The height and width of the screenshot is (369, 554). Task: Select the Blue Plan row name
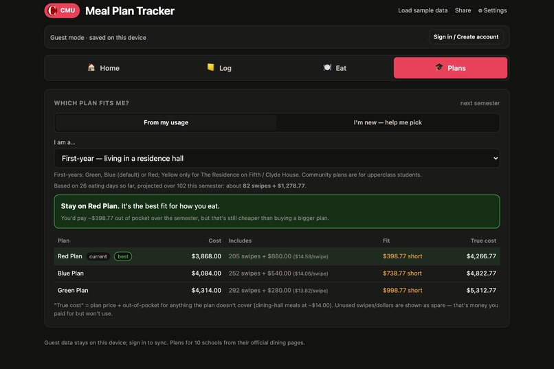pyautogui.click(x=71, y=273)
